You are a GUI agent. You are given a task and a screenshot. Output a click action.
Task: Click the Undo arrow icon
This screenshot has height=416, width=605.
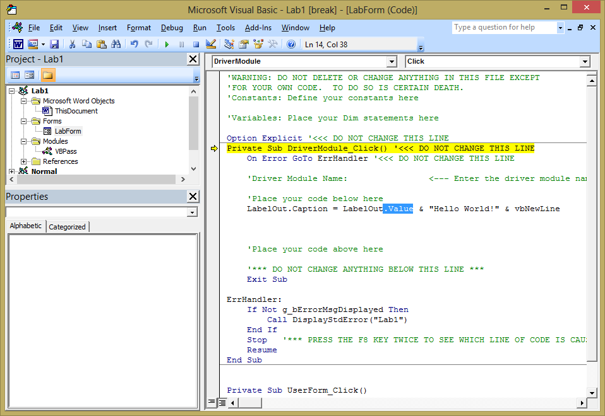pyautogui.click(x=134, y=44)
